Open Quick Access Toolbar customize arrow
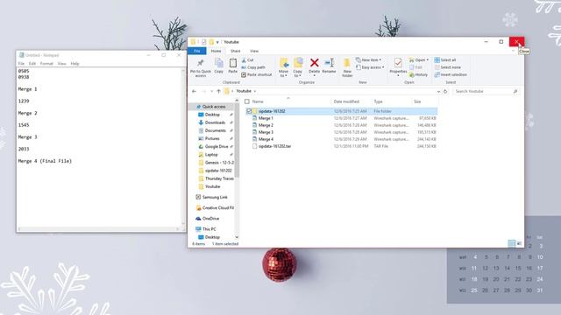Screen dimensions: 561x315 pos(217,42)
